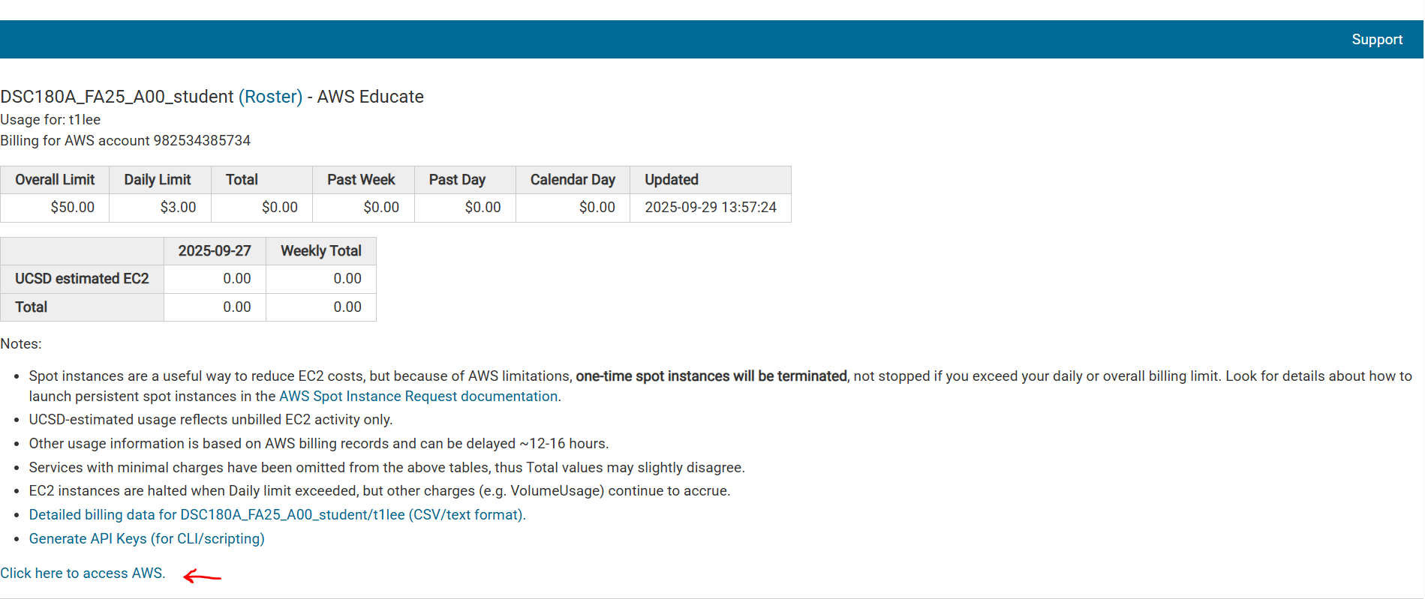
Task: Click the red arrow annotation
Action: (x=202, y=577)
